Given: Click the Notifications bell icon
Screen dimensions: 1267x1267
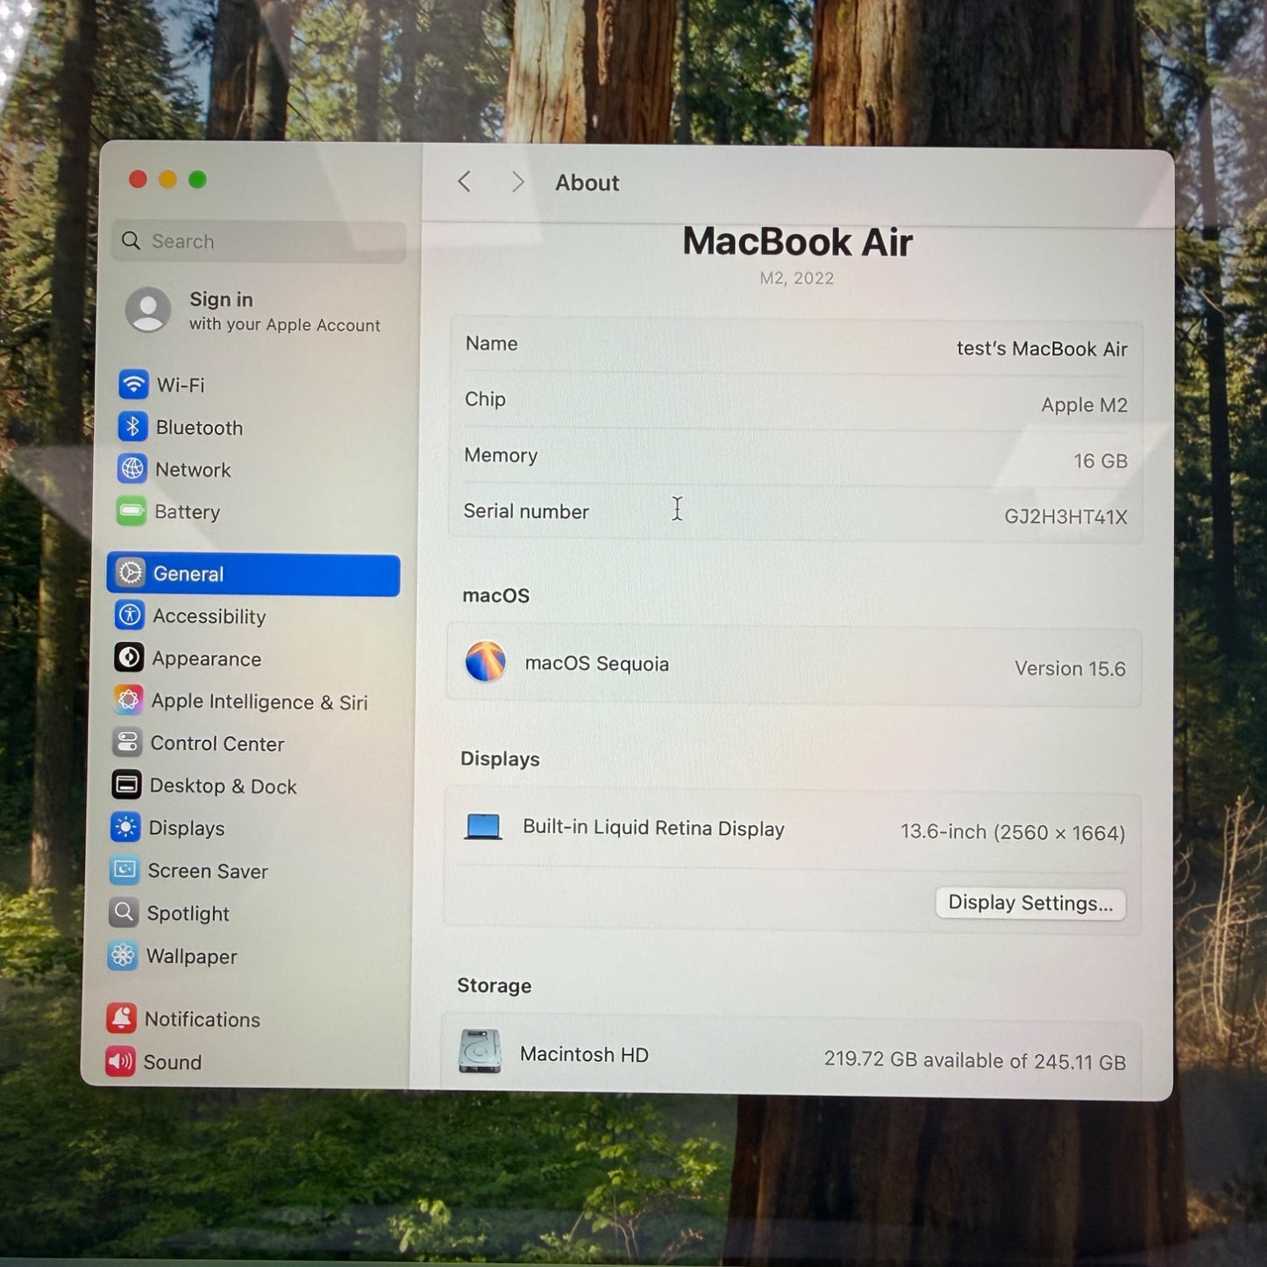Looking at the screenshot, I should pos(121,1018).
